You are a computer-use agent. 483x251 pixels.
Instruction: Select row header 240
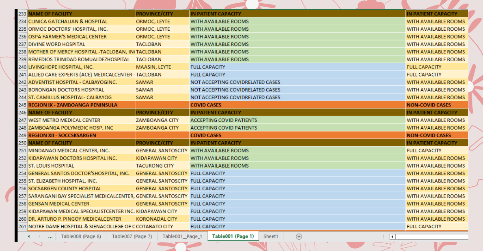pos(22,67)
